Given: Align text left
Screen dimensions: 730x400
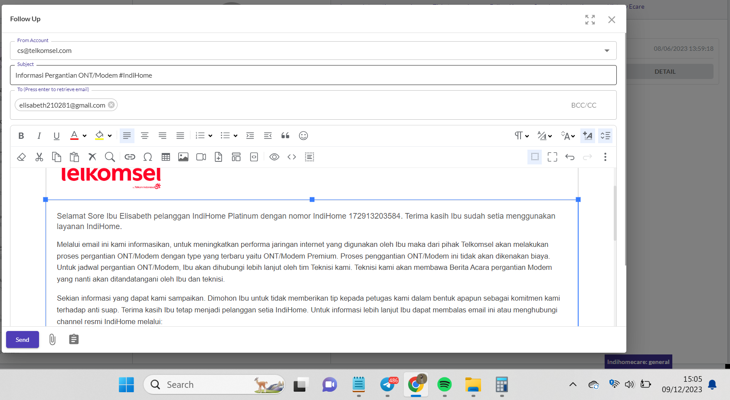Looking at the screenshot, I should 127,136.
